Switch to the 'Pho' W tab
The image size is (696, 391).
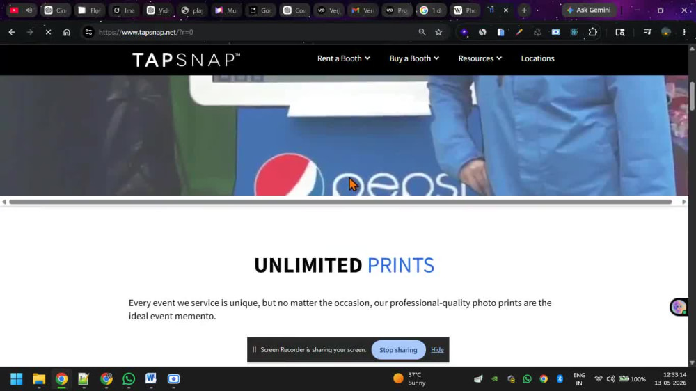point(465,10)
